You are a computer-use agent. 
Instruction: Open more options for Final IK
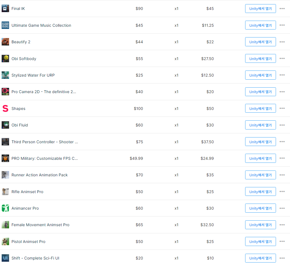coord(282,9)
